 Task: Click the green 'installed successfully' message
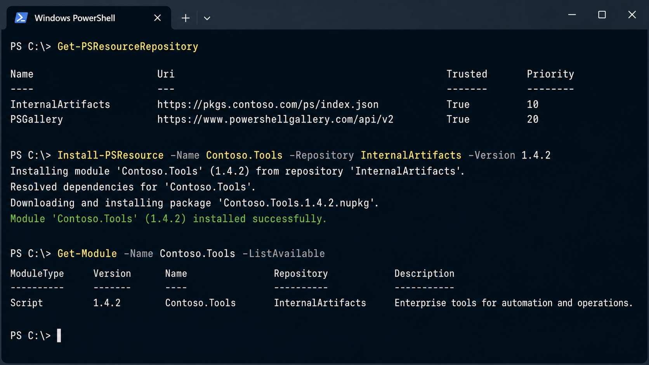[168, 219]
